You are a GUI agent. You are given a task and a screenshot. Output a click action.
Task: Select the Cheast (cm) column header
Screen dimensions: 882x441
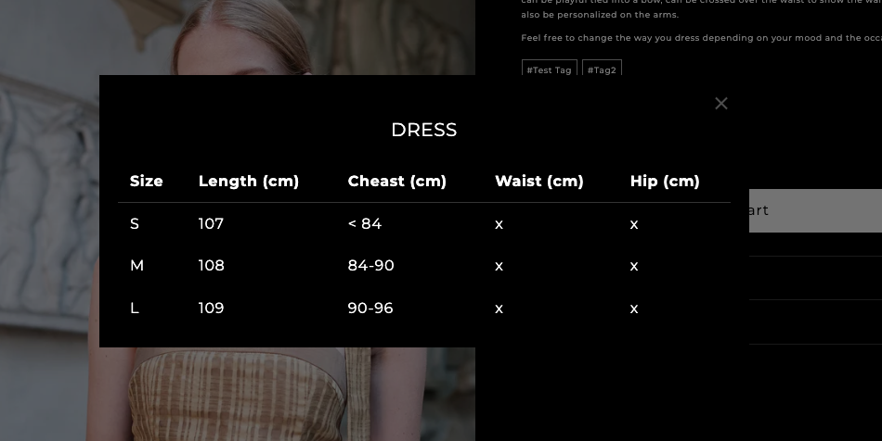click(x=396, y=182)
